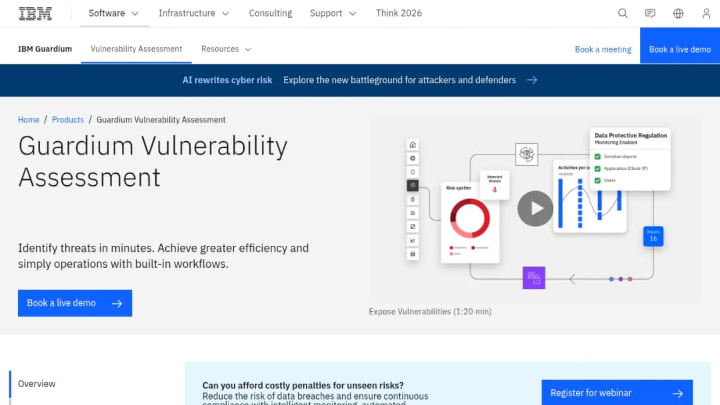Go to Products breadcrumb
Viewport: 720px width, 405px height.
coord(68,120)
